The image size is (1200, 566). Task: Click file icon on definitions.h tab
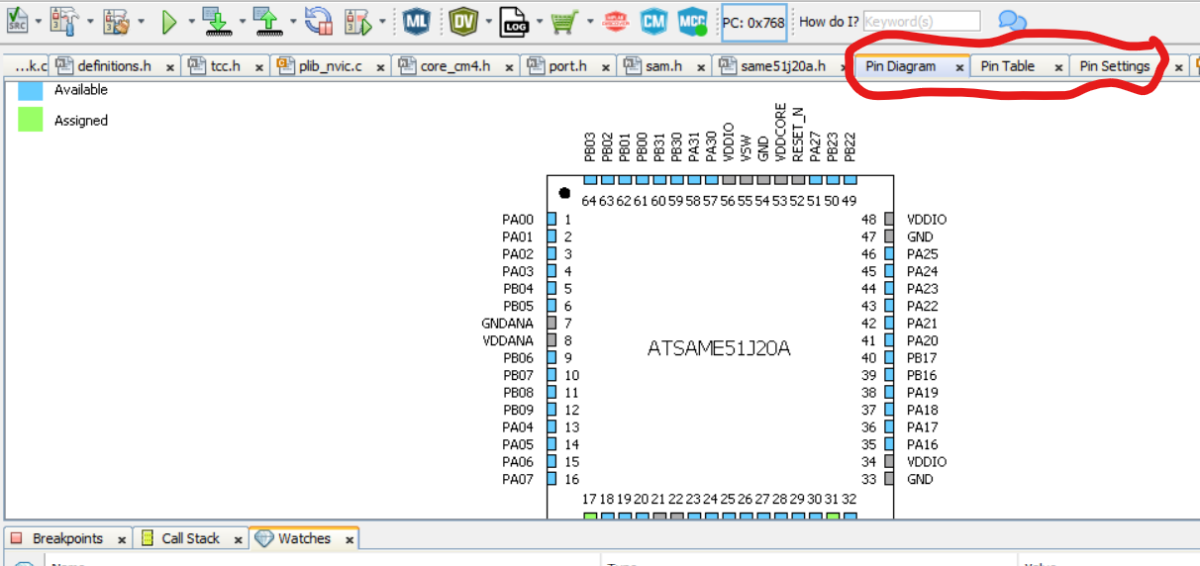pyautogui.click(x=64, y=65)
